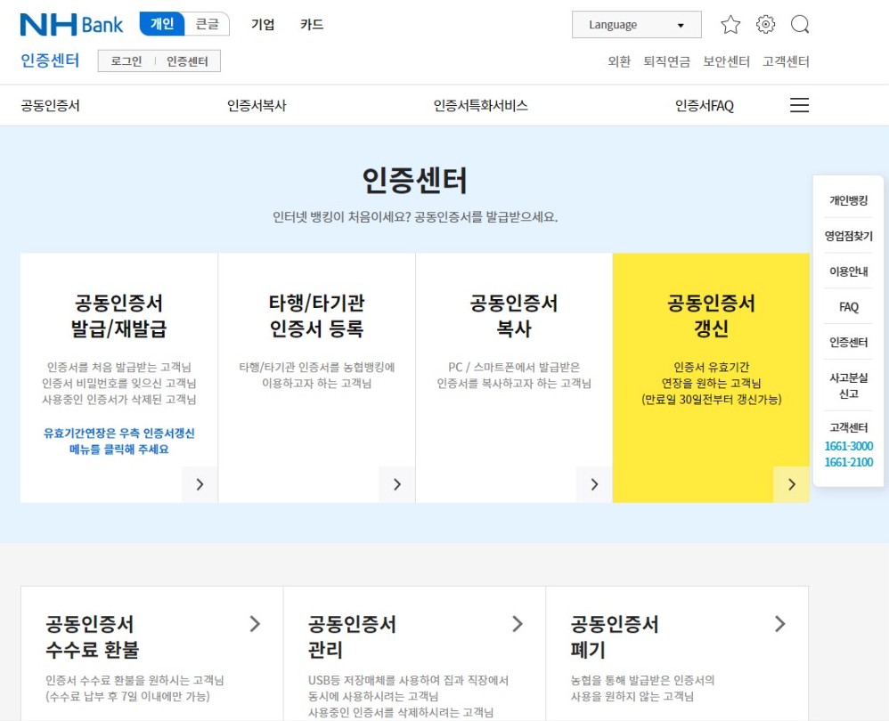Open 공동인증서 navigation tab
Screen dimensions: 889x721
point(51,105)
